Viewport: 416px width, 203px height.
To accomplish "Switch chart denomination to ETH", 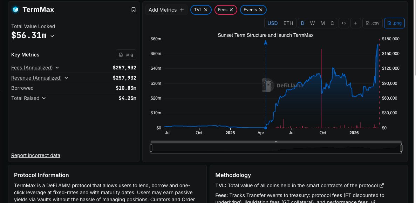I will point(288,23).
